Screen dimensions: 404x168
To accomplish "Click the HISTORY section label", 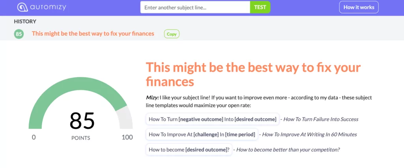I will (25, 22).
